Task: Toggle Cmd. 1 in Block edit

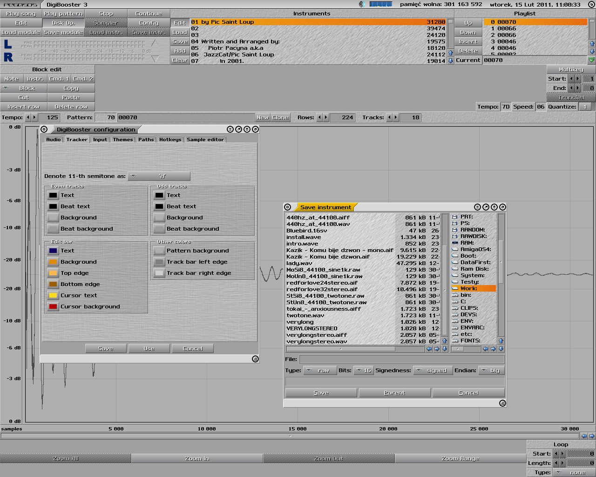Action: (59, 79)
